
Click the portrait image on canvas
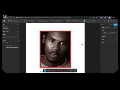click(55, 49)
